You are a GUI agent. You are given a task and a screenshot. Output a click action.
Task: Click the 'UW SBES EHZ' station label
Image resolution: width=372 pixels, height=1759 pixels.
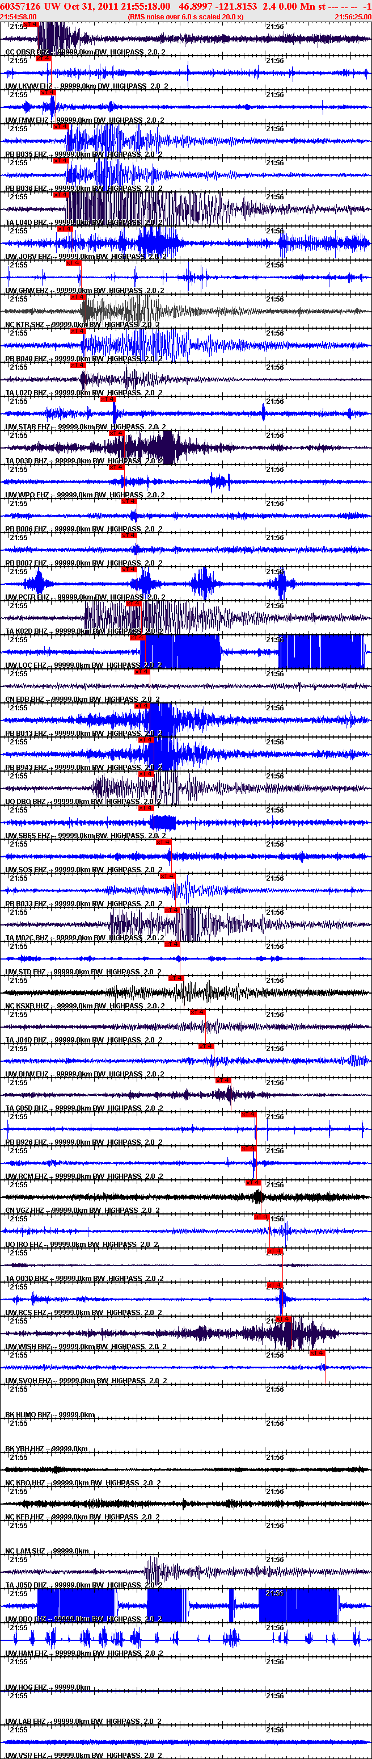point(28,837)
